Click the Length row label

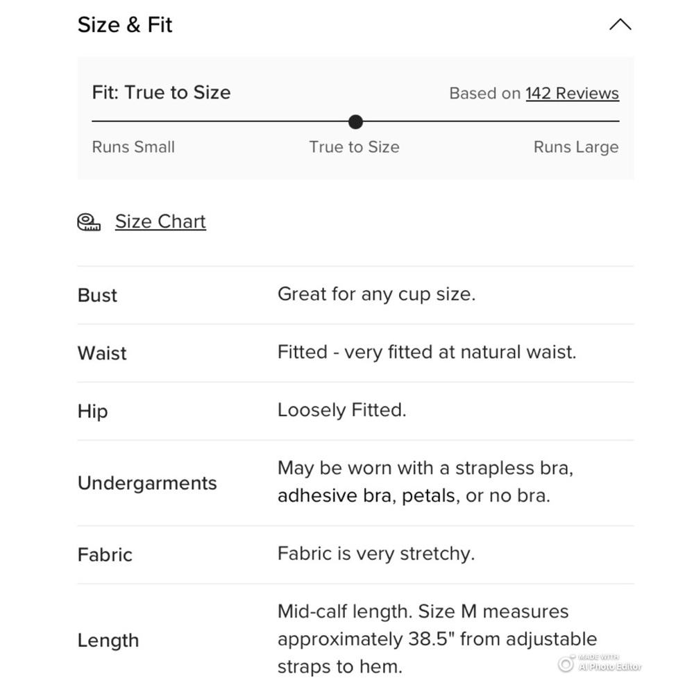coord(108,640)
